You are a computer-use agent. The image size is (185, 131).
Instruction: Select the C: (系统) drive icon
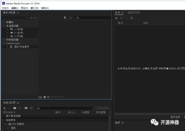click(x=12, y=29)
